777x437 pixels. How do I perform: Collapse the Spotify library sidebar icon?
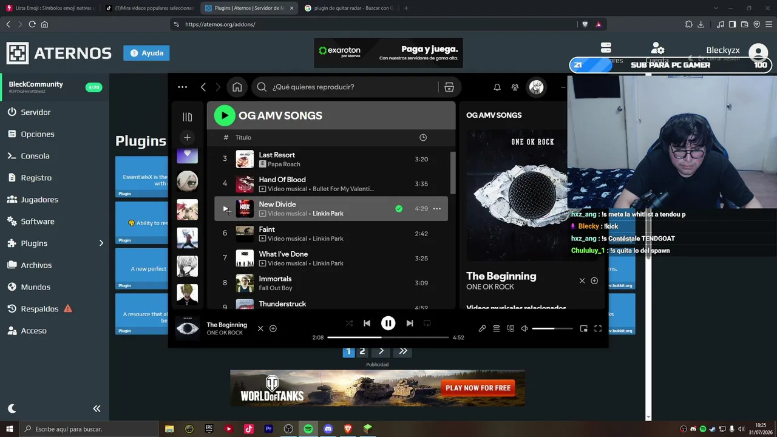tap(187, 117)
